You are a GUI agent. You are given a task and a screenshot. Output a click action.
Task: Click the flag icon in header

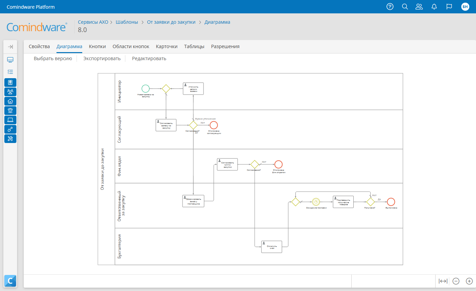[x=449, y=7]
